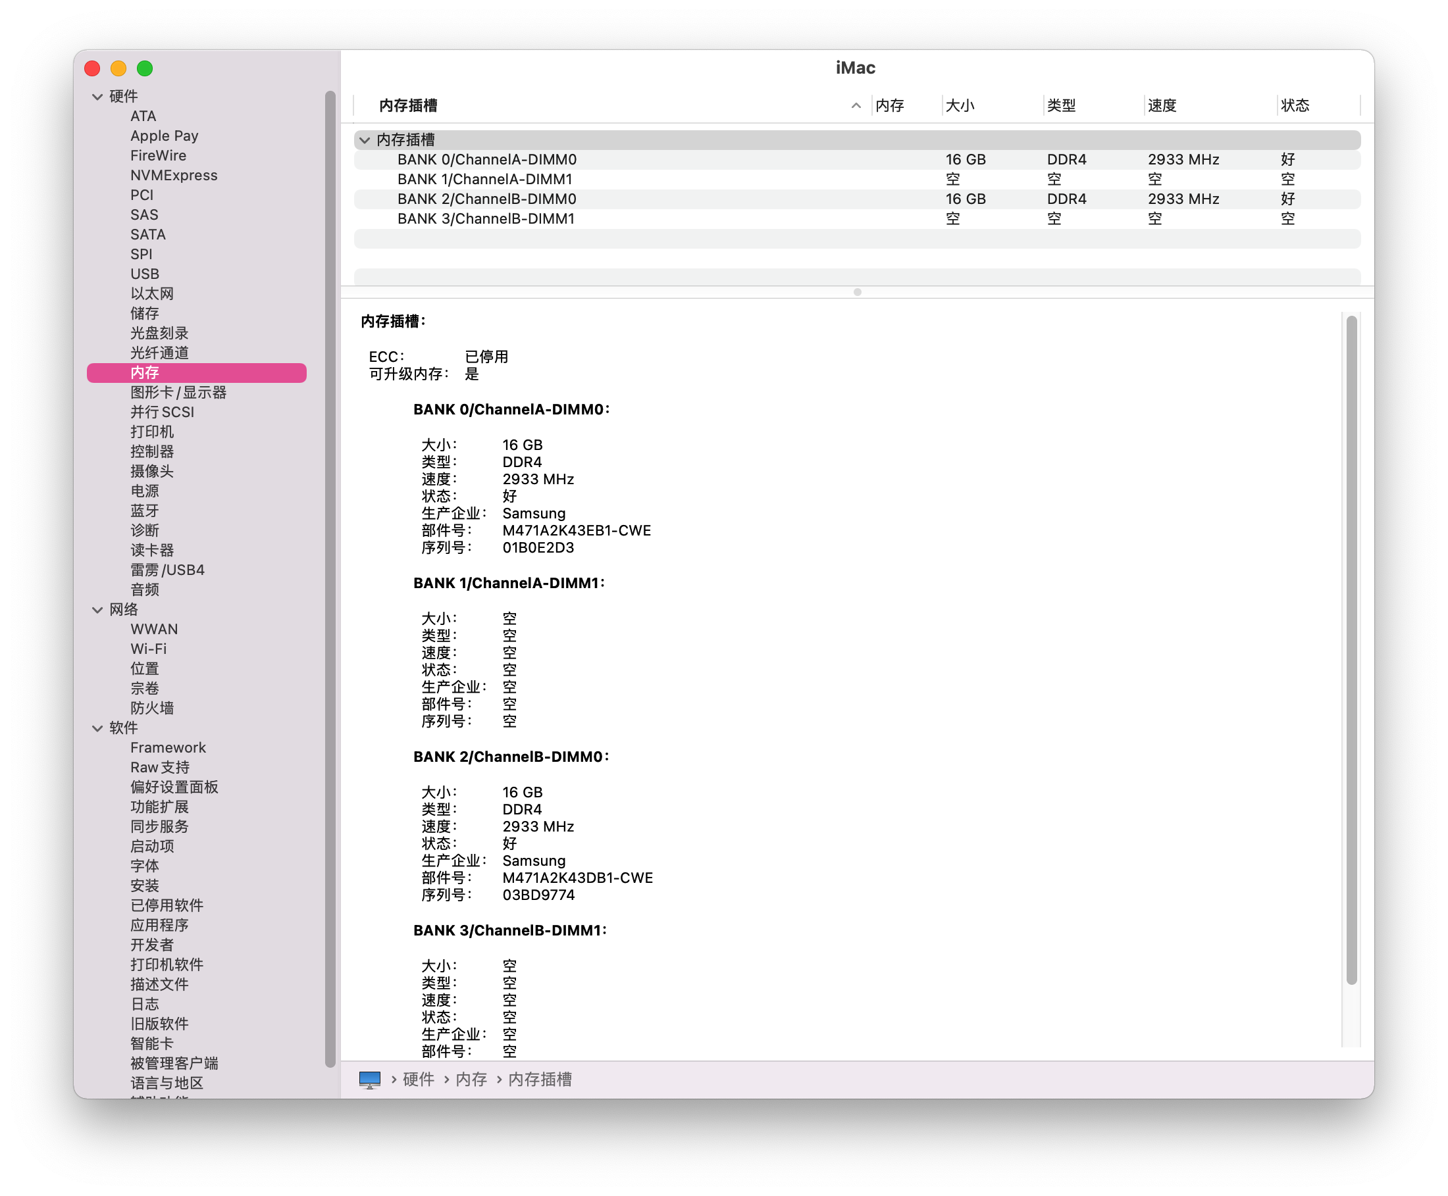Click the green zoom window button

[x=145, y=68]
